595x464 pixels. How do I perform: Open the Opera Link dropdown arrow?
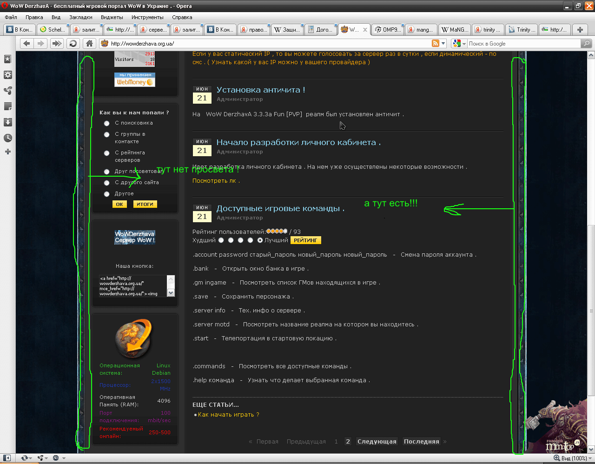(x=31, y=458)
